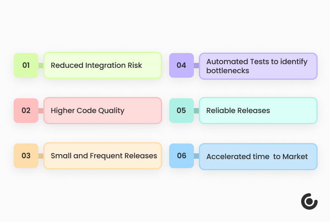Select the purple 04 number badge
This screenshot has height=222, width=330.
tap(181, 65)
